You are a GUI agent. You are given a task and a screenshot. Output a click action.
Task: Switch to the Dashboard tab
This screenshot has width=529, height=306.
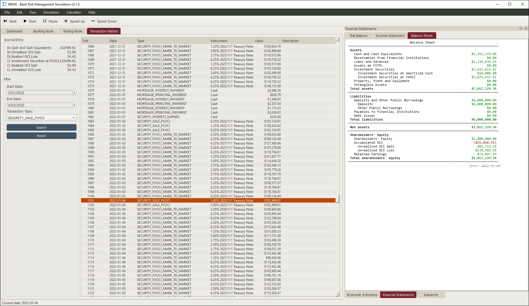[14, 31]
